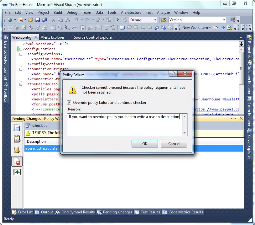Click the Undo arrow icon
255x225 pixels.
coord(76,20)
